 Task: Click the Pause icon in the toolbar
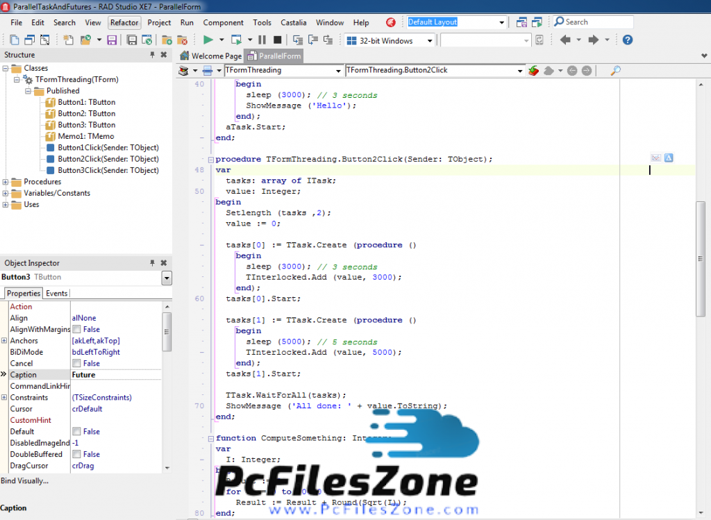pyautogui.click(x=262, y=40)
